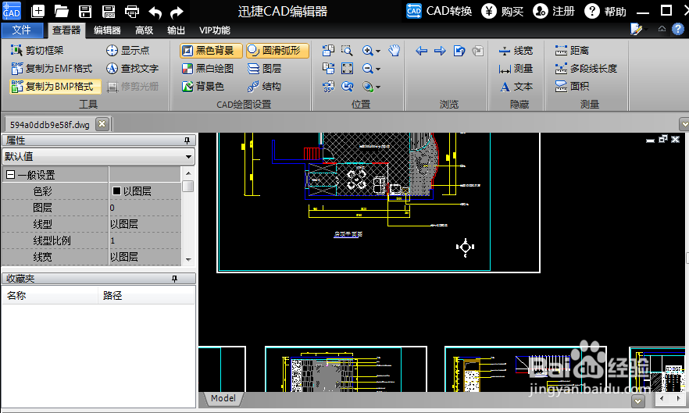Save the drawing with the floppy icon
The width and height of the screenshot is (689, 413).
(85, 12)
